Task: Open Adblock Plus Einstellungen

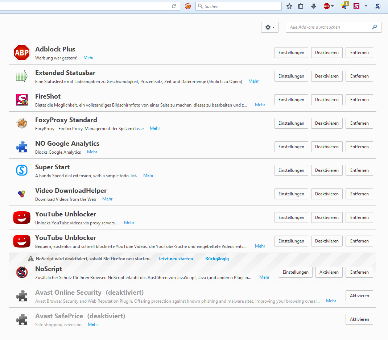Action: pyautogui.click(x=291, y=53)
